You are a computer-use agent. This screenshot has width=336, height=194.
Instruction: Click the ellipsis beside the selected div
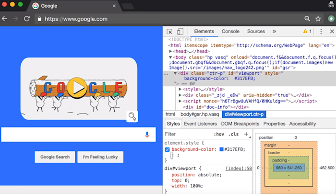(166, 74)
